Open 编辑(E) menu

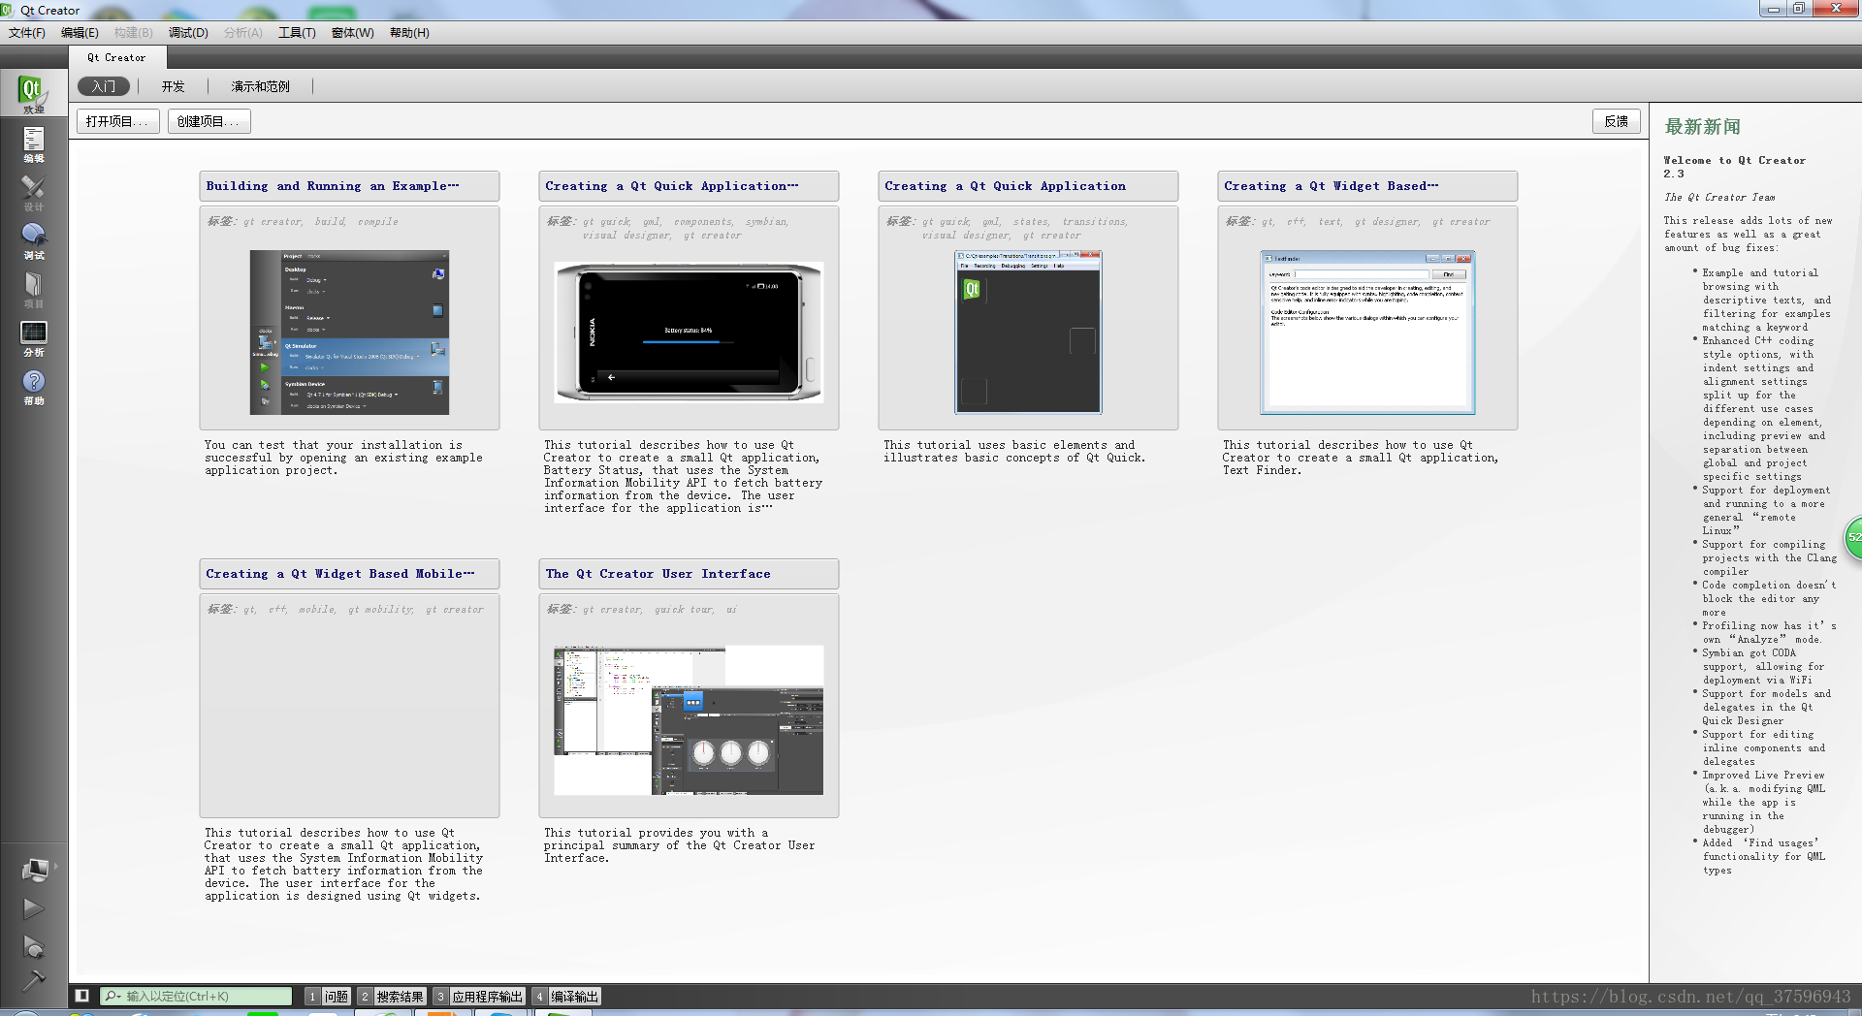point(80,32)
